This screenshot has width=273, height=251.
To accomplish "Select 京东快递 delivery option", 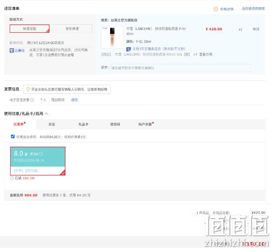I will coord(72,29).
